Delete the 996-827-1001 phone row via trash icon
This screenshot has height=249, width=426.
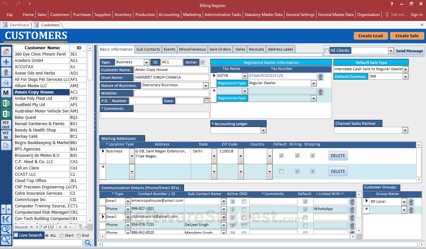(x=352, y=209)
